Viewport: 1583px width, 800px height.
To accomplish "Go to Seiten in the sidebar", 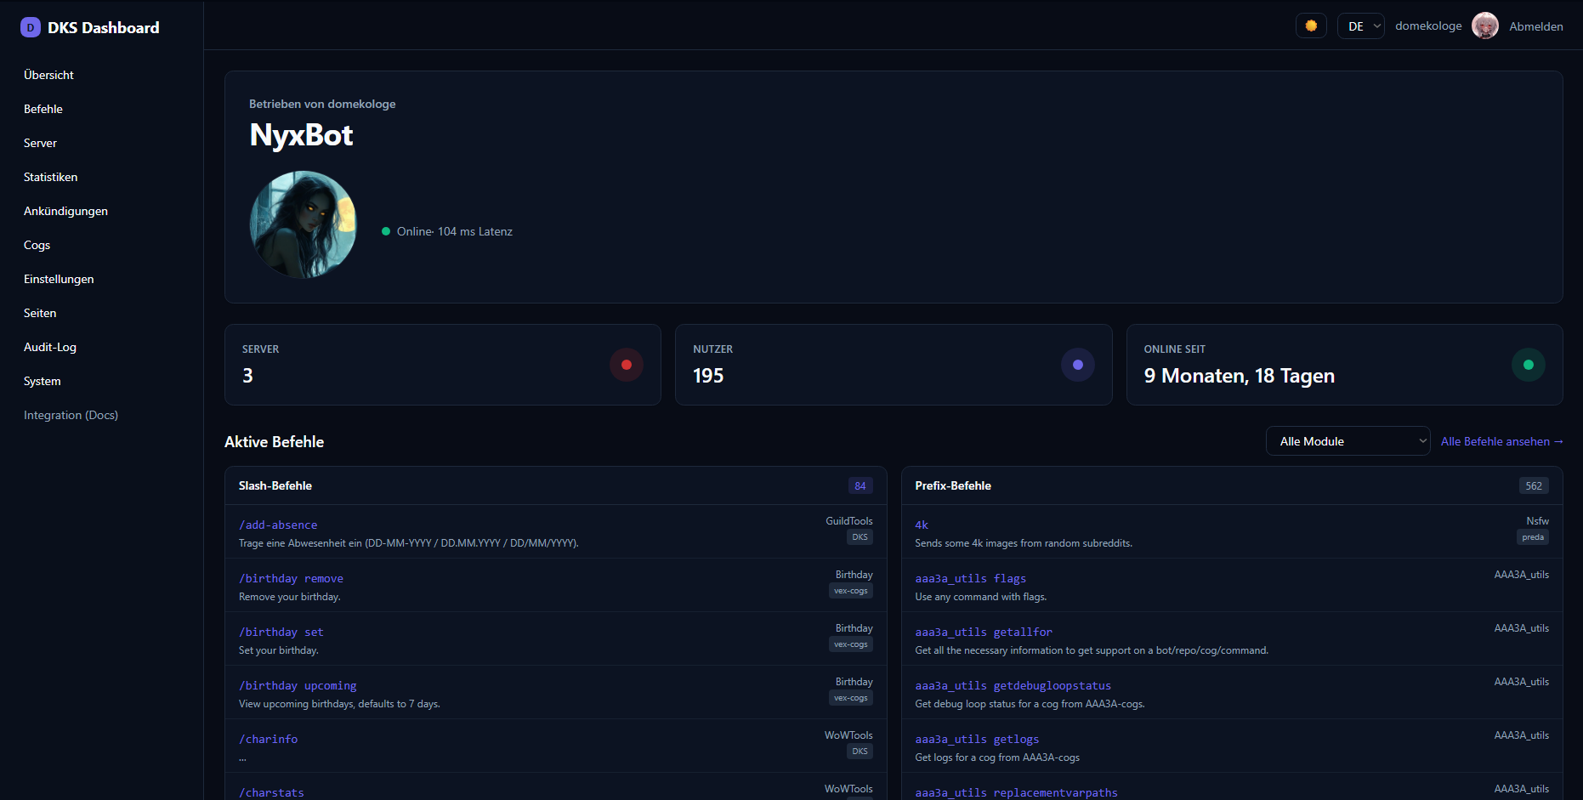I will tap(40, 313).
